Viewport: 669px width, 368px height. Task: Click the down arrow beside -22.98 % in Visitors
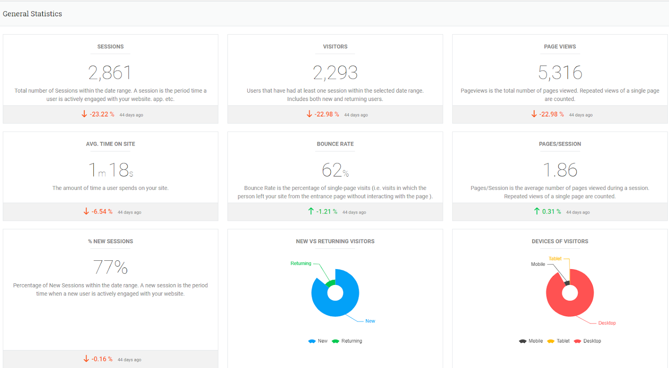click(309, 114)
